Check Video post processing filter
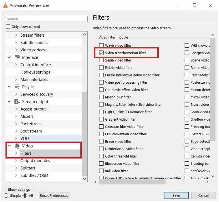This screenshot has height=202, width=219. pos(101,82)
